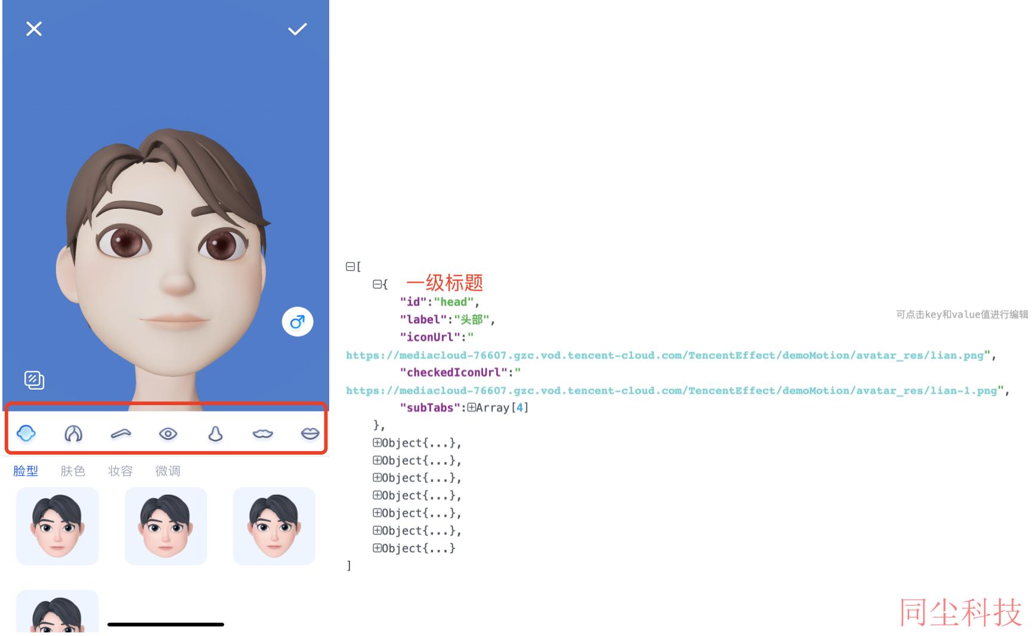Image resolution: width=1033 pixels, height=636 pixels.
Task: Click the "iconUrl" key
Action: [430, 337]
